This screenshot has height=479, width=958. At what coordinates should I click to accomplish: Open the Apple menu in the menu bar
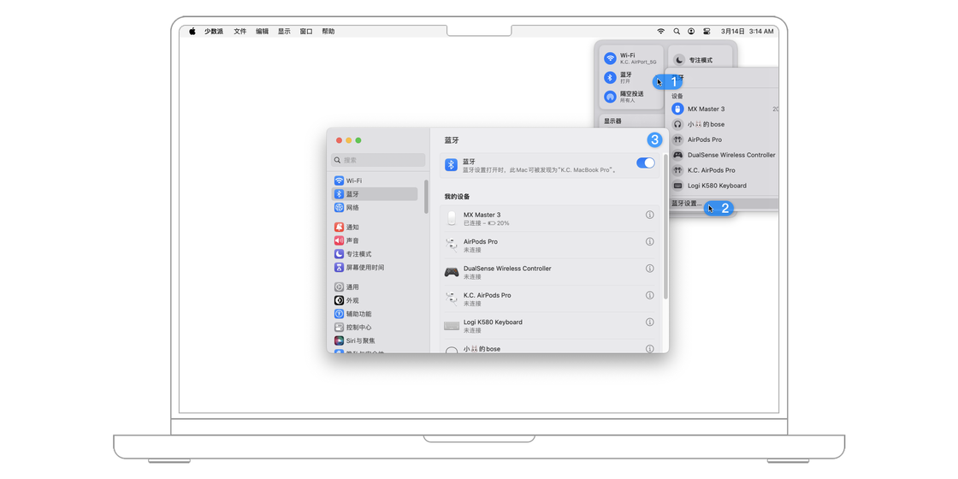click(192, 31)
